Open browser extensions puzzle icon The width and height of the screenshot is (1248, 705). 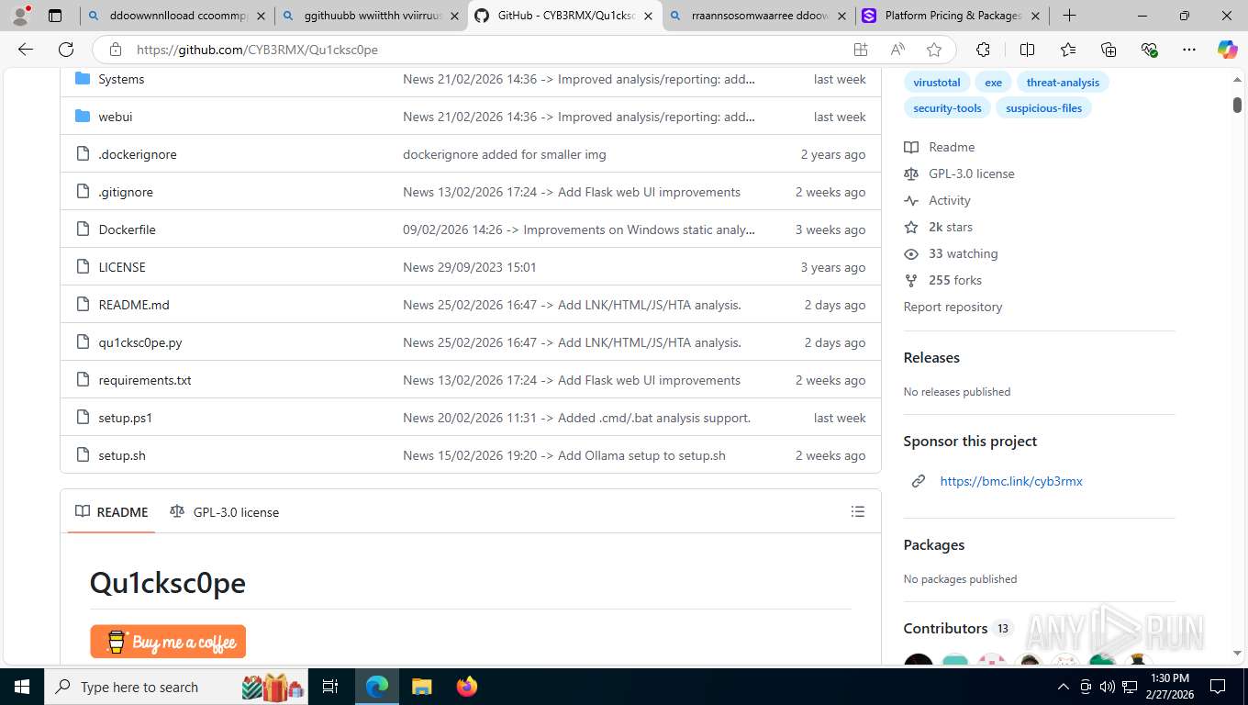click(x=983, y=50)
